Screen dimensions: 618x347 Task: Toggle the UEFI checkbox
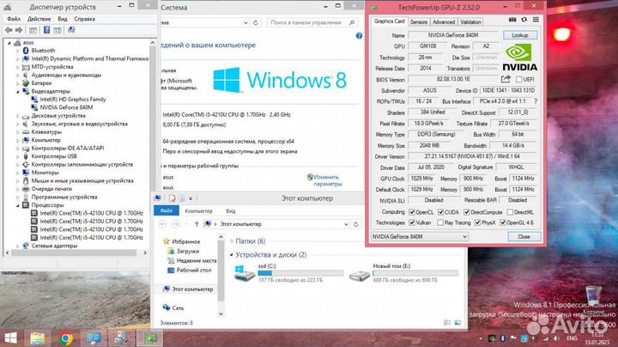(519, 79)
